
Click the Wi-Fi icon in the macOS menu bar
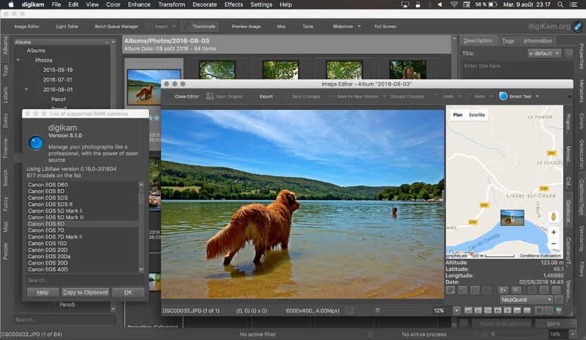pyautogui.click(x=453, y=5)
